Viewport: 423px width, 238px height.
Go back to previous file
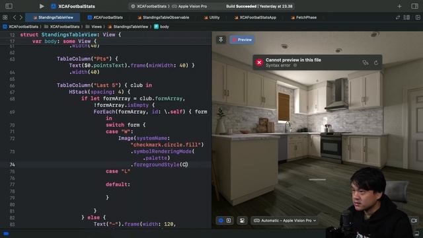[15, 18]
